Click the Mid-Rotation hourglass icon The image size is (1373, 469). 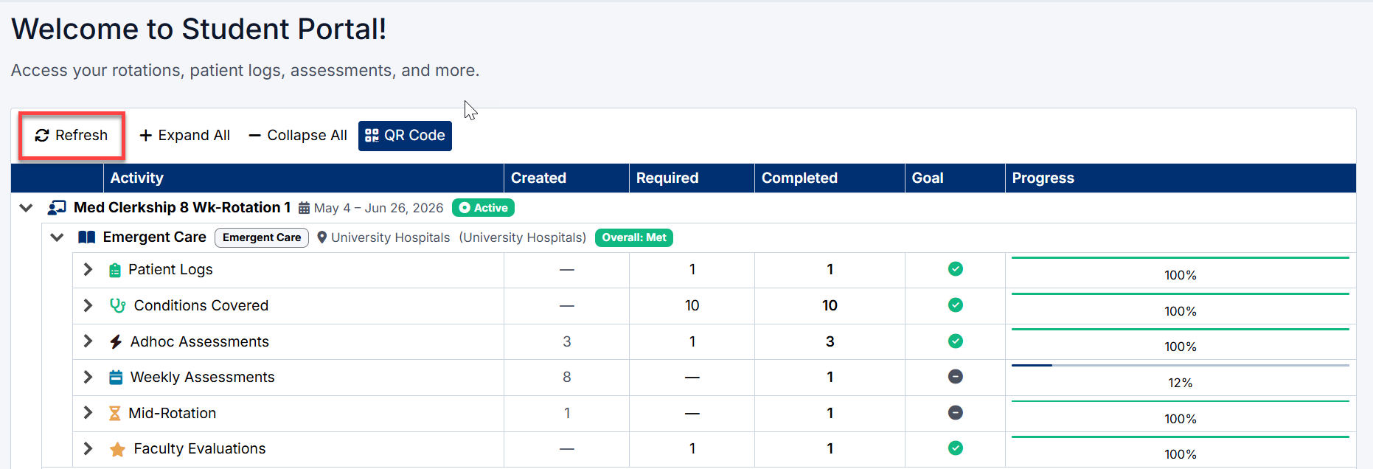114,413
